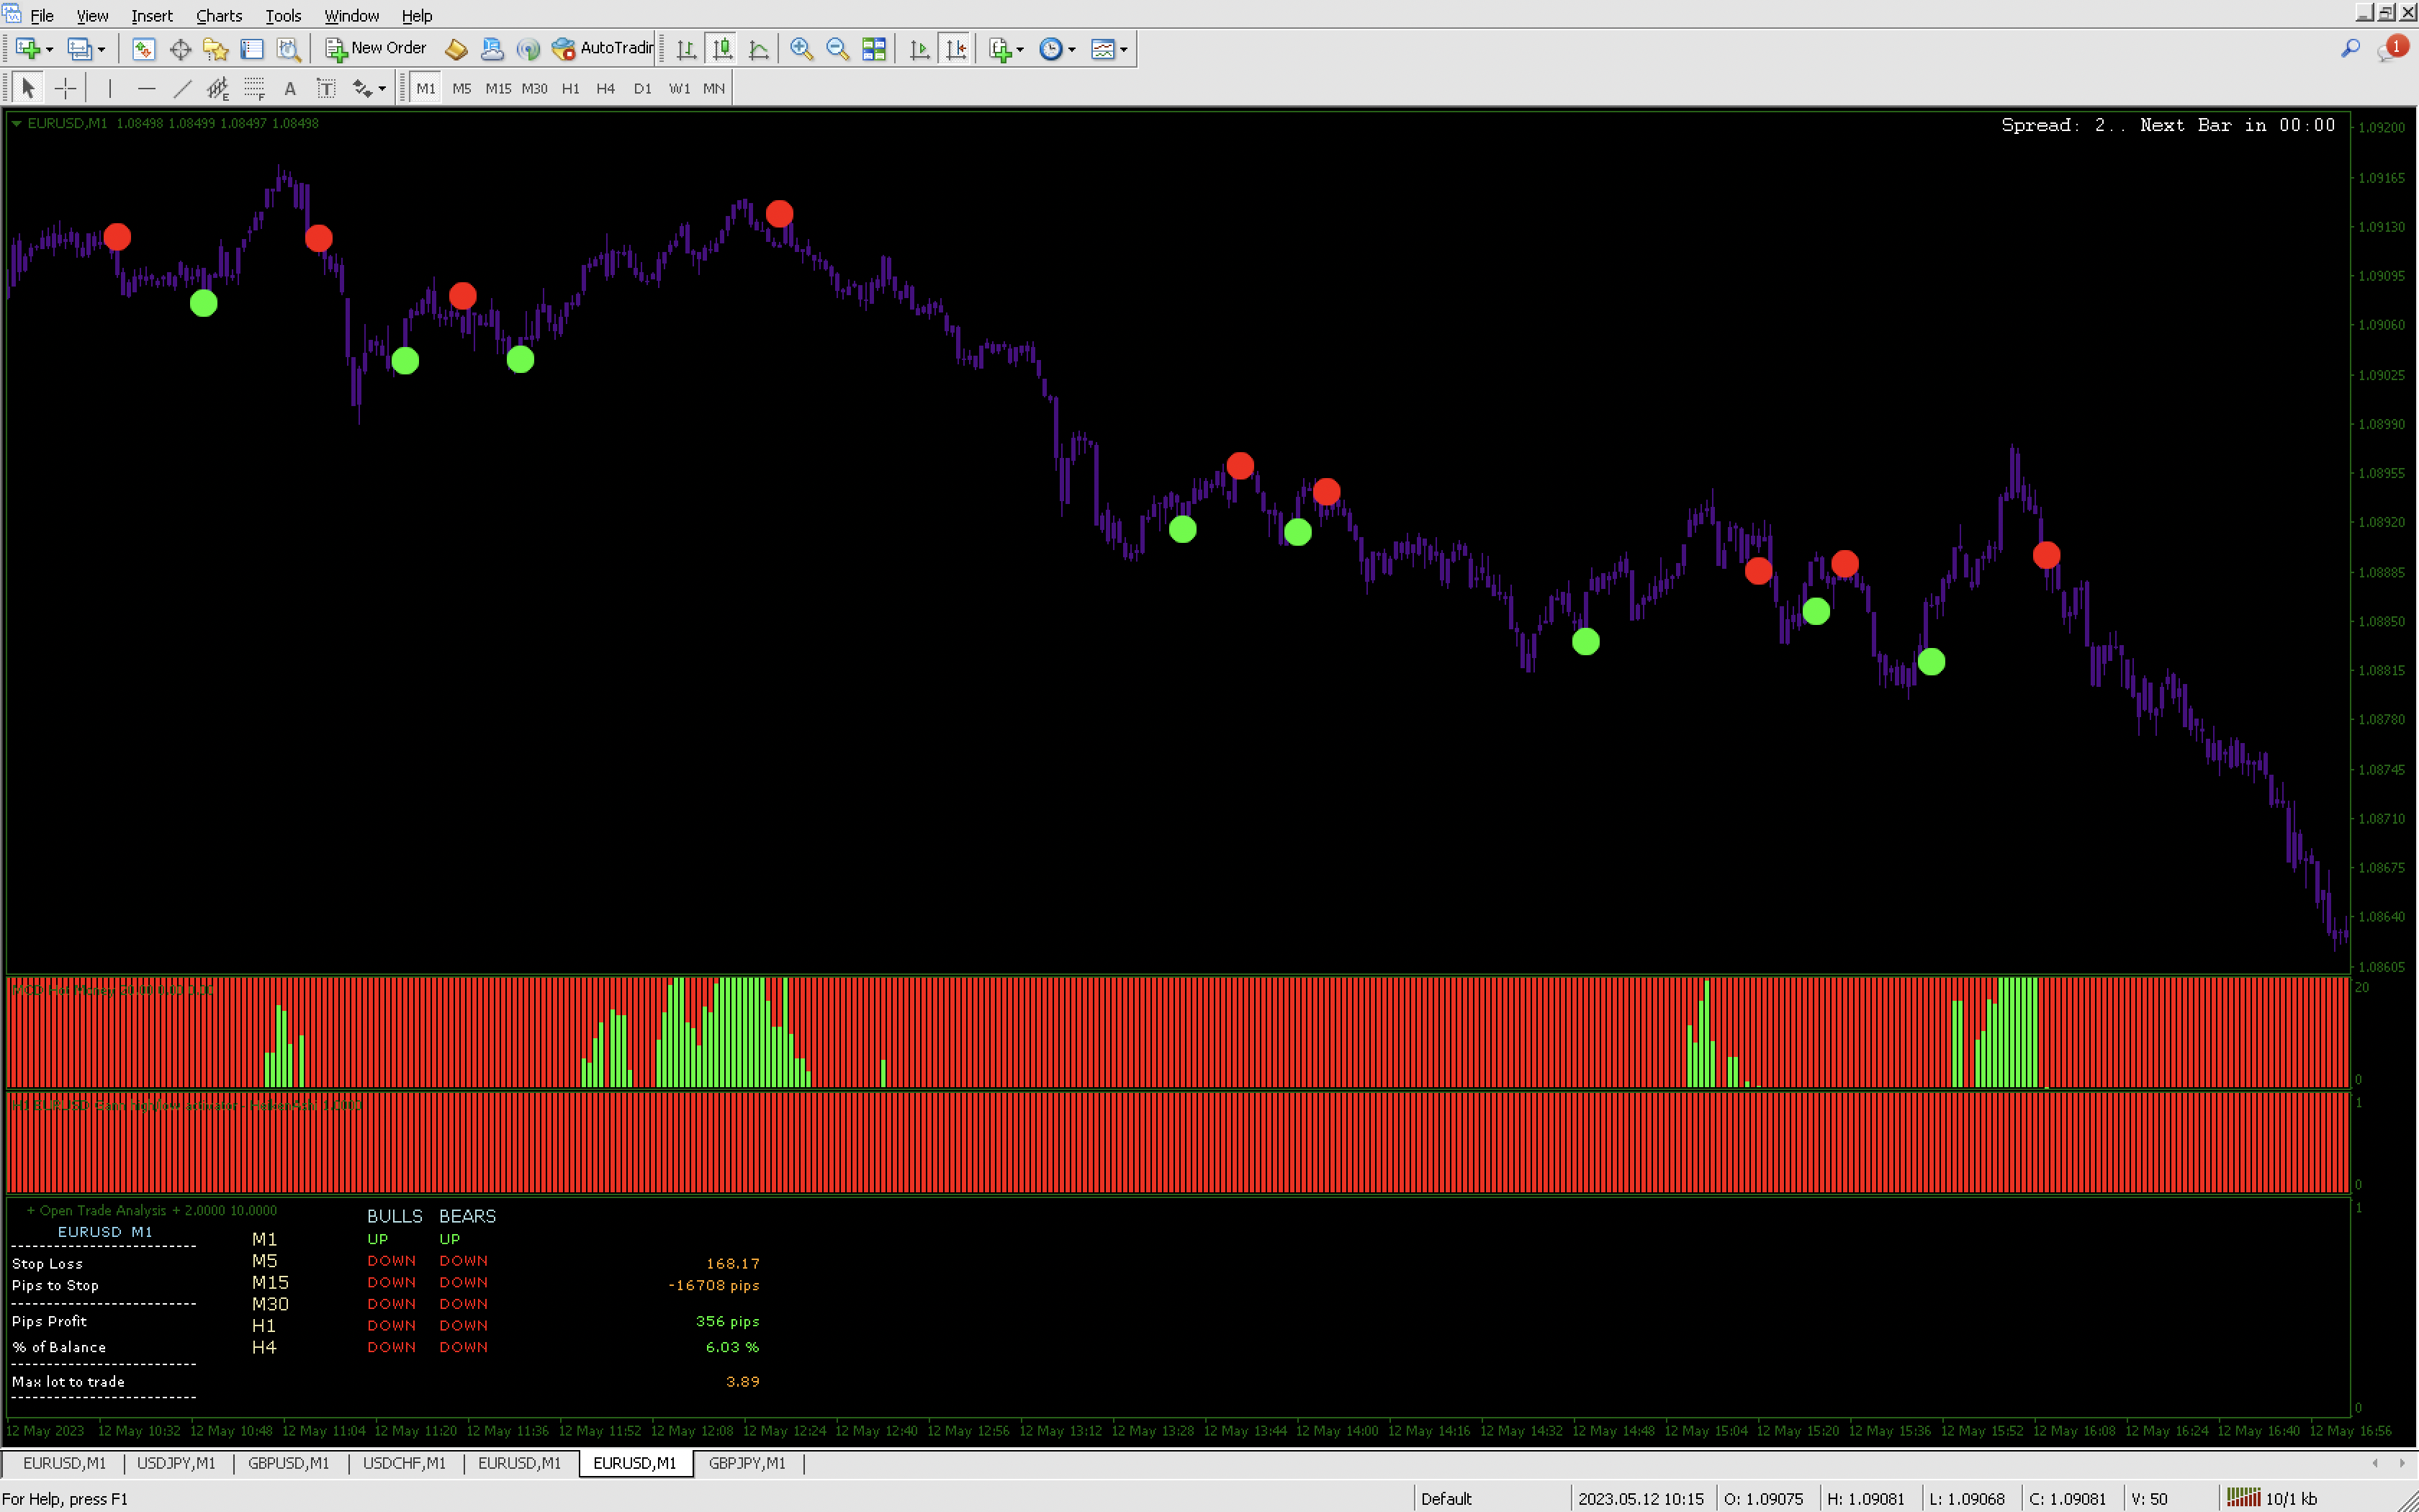Open the Templates dropdown arrow
Image resolution: width=2419 pixels, height=1512 pixels.
coord(1125,49)
